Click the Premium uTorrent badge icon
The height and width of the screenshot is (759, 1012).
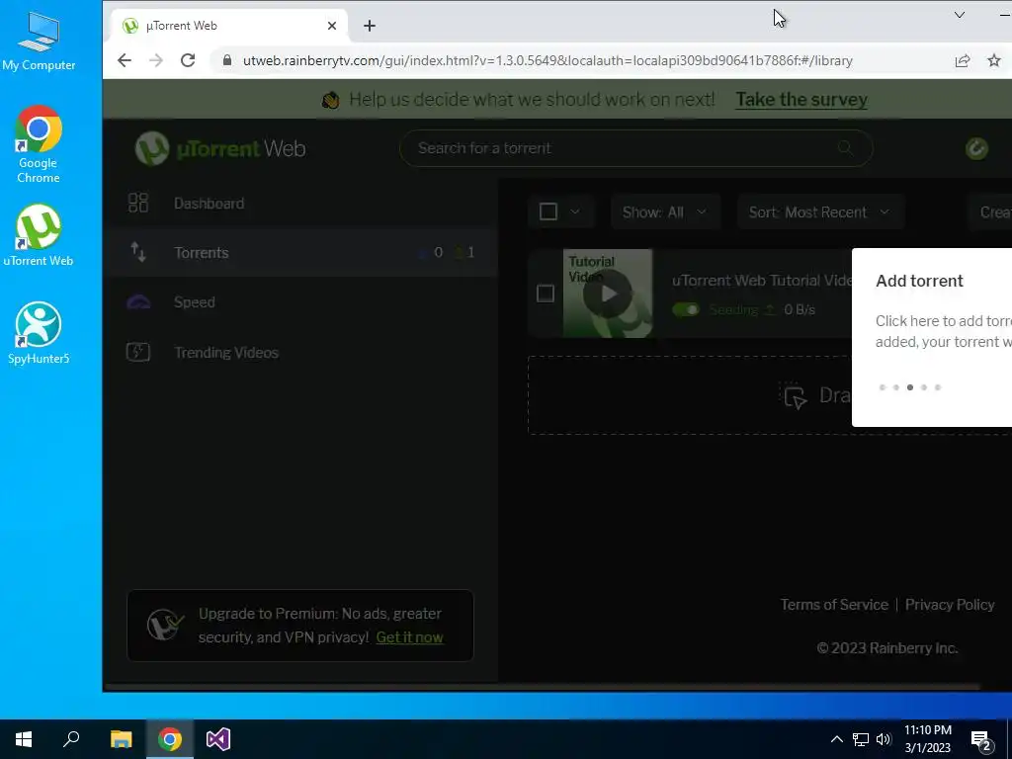coord(165,625)
